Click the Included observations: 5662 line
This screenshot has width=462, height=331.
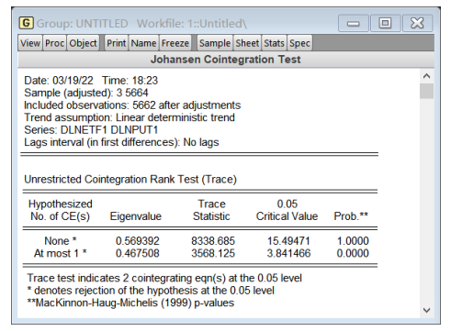pyautogui.click(x=132, y=105)
